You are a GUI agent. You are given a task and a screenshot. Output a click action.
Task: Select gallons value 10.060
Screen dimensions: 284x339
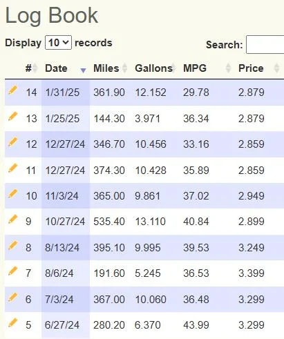tap(151, 300)
